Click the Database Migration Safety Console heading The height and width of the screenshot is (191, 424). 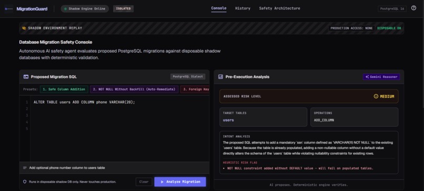coord(55,42)
